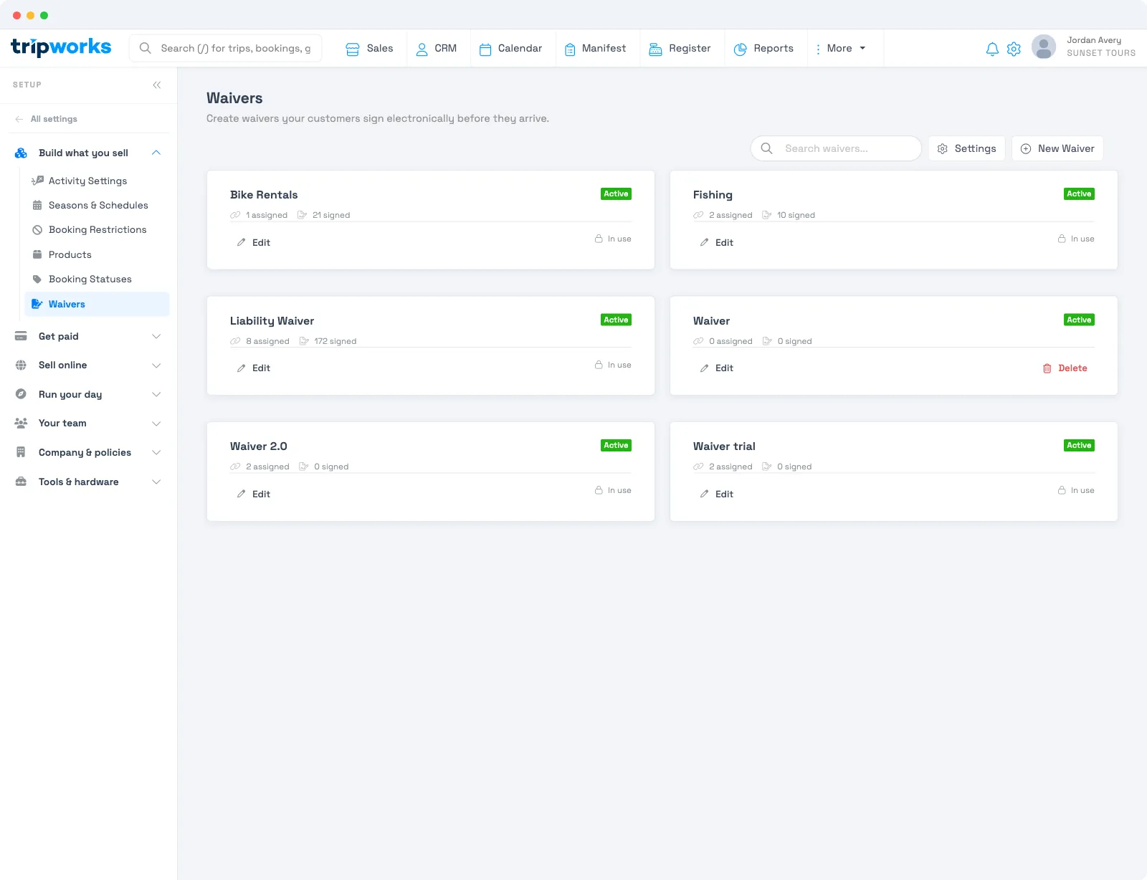1147x880 pixels.
Task: Open Booking Restrictions in sidebar
Action: 97,230
